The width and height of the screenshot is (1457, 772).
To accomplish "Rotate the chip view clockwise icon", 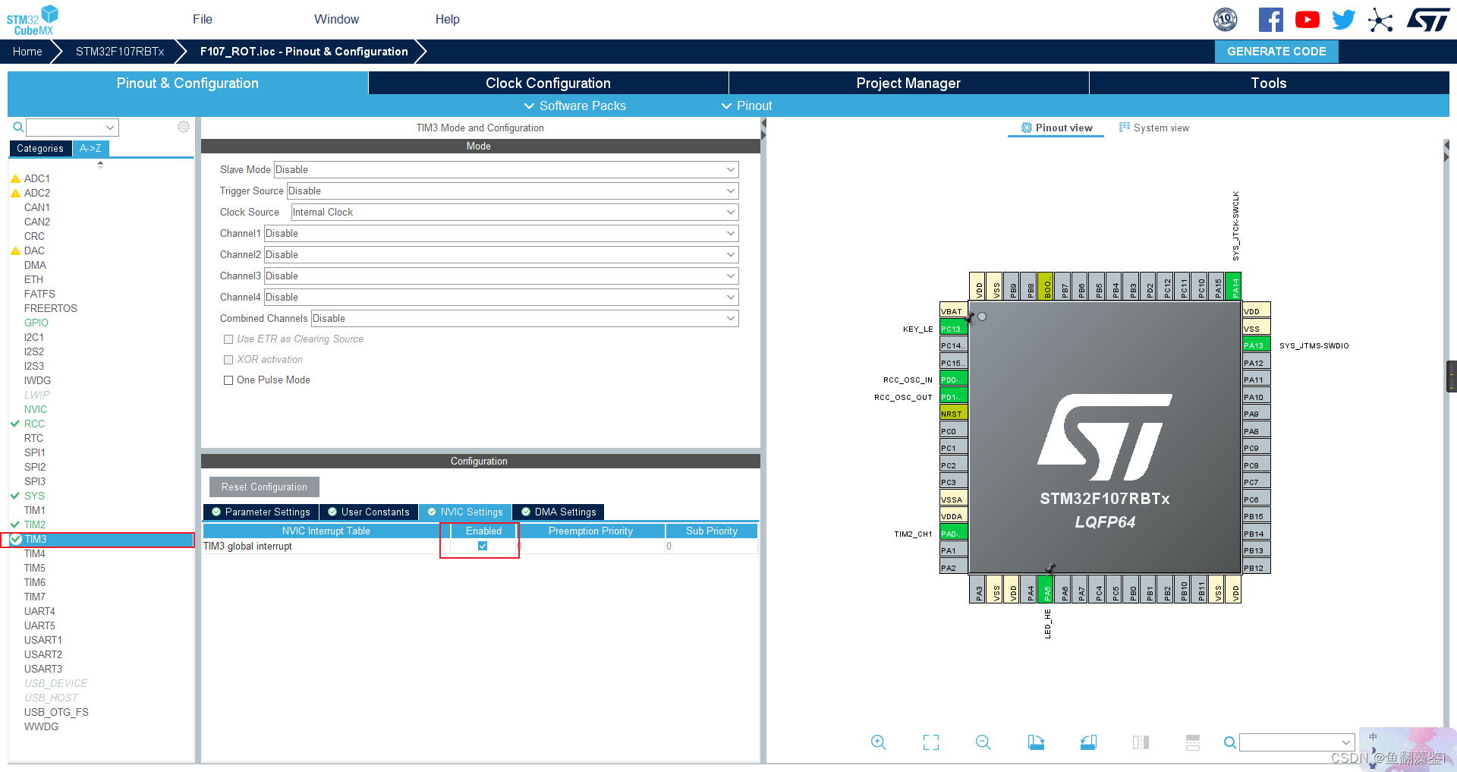I will [1036, 742].
